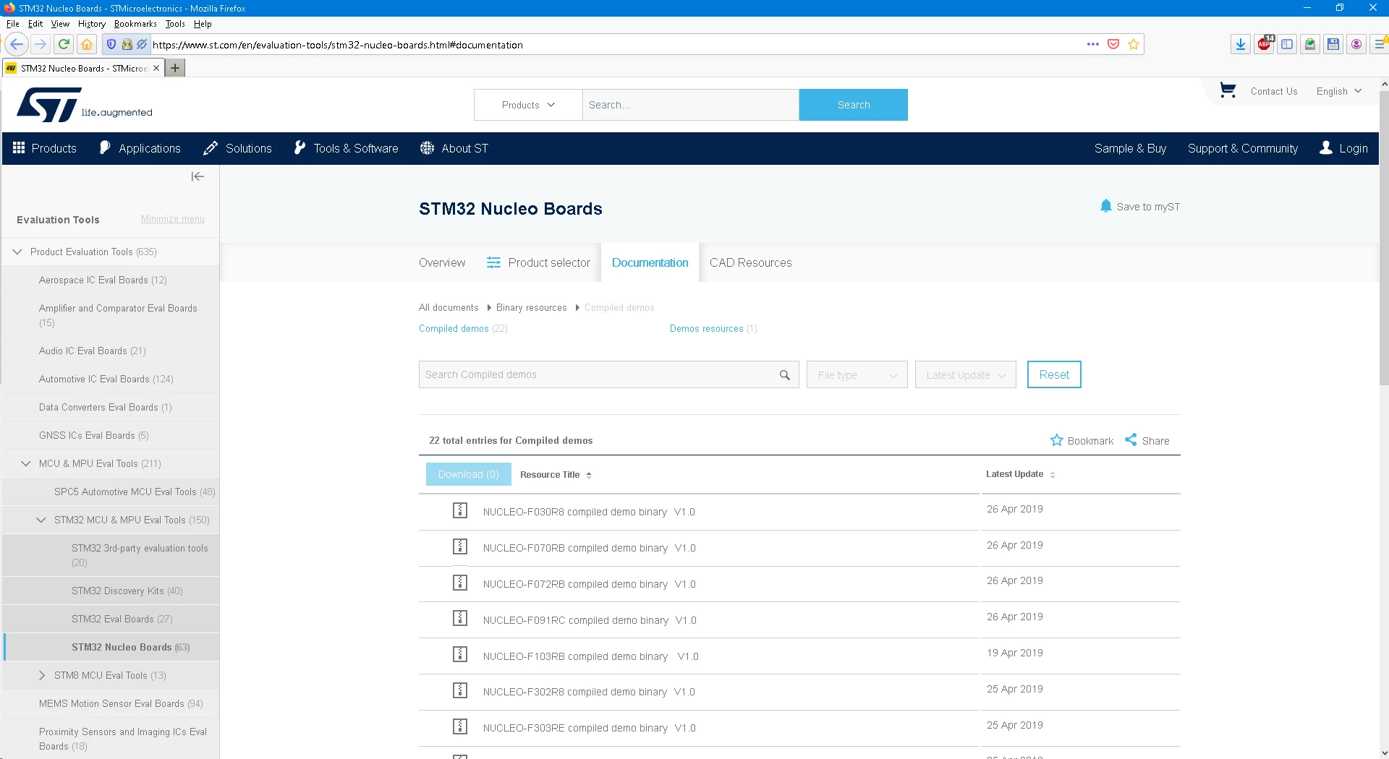Open the Latest Update filter dropdown

[966, 374]
